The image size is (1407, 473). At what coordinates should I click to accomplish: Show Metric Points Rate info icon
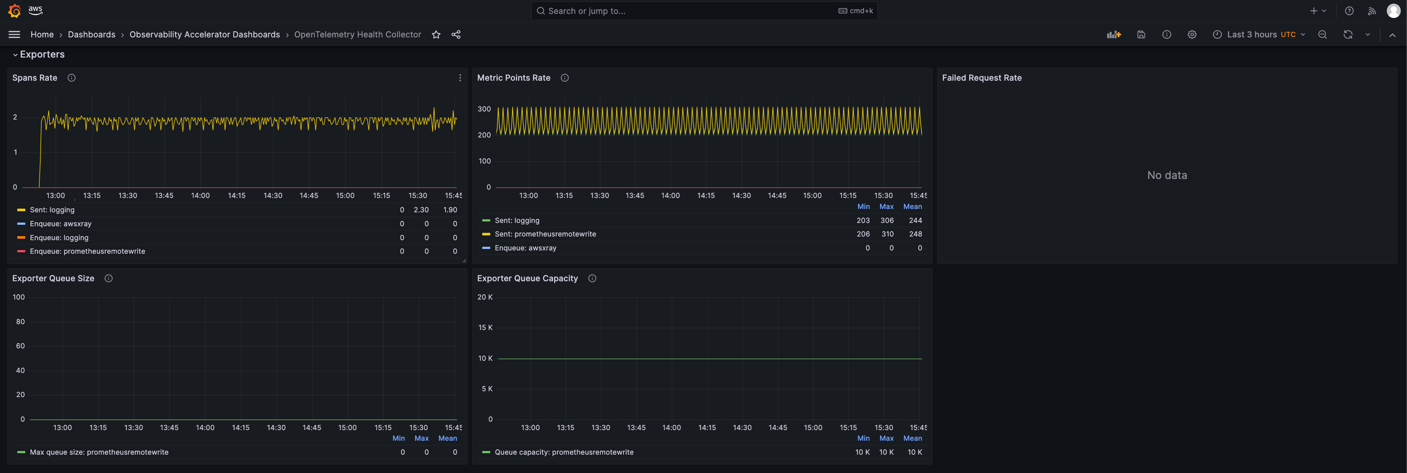[x=565, y=78]
